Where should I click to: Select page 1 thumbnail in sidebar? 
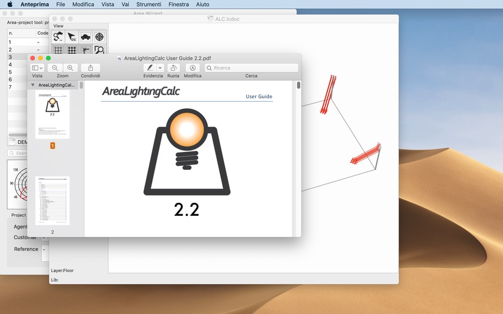point(52,115)
